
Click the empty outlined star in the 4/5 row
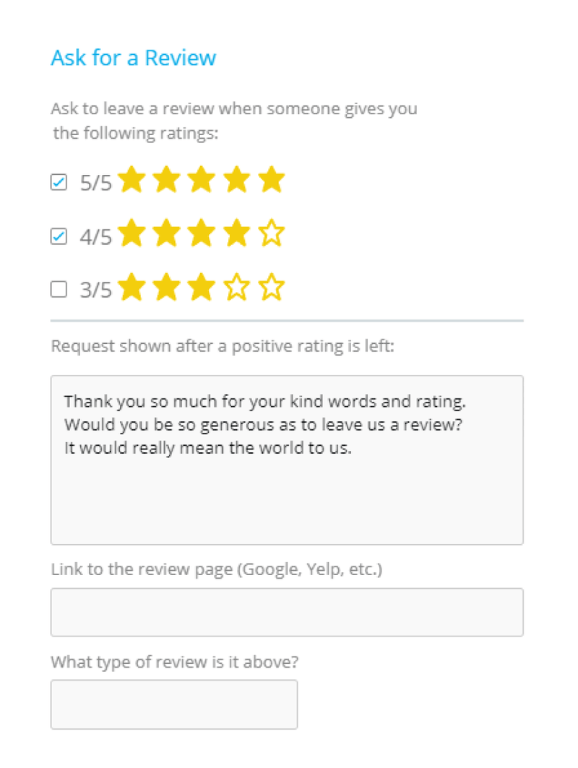coord(271,233)
